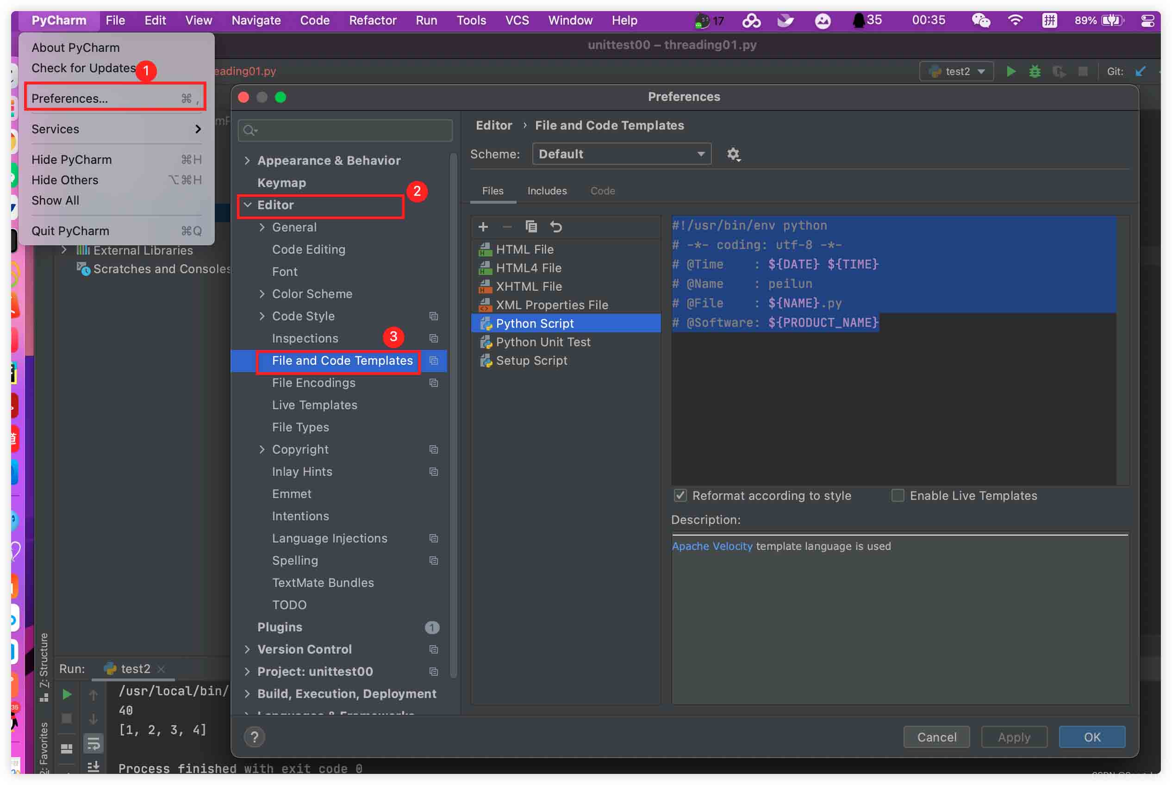Click the up arrow in Run panel
Screen dimensions: 1172x785
(93, 694)
